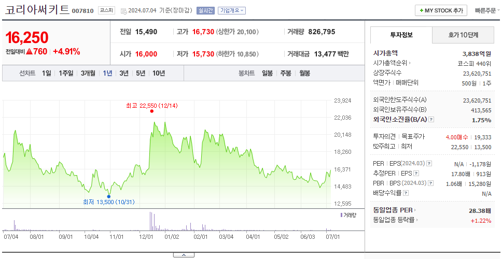Click the 목표주가 value 19,333
Image resolution: width=502 pixels, height=259 pixels.
(x=483, y=137)
